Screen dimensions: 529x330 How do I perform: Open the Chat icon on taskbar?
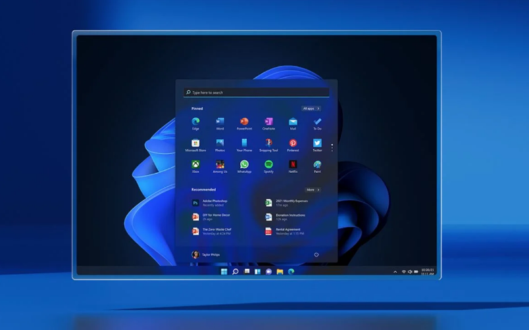[268, 271]
